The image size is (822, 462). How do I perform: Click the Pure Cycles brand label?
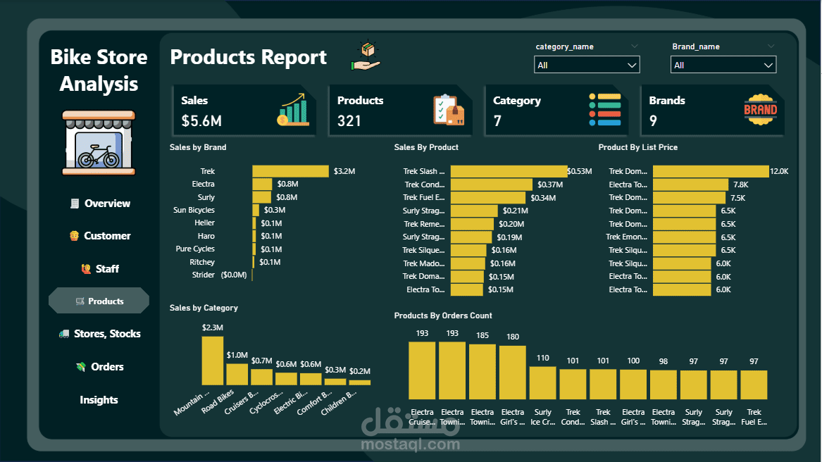(x=195, y=249)
